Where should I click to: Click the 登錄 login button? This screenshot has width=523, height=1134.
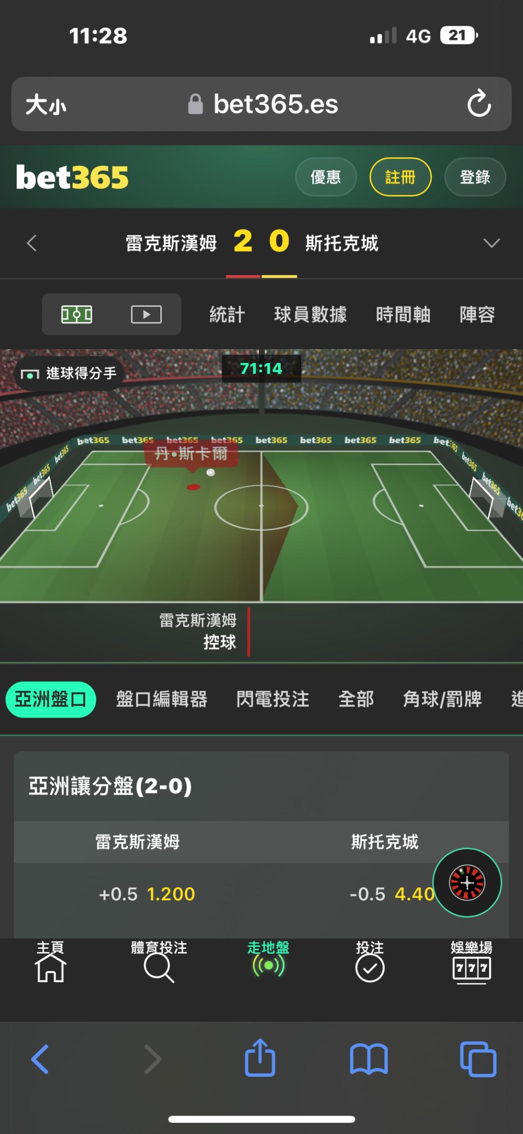[x=475, y=177]
